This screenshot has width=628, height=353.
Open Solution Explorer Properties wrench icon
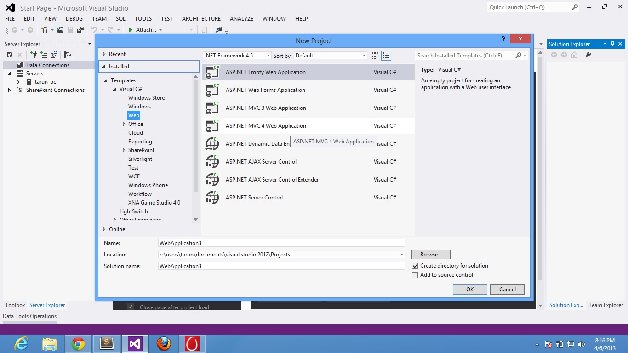[x=588, y=55]
